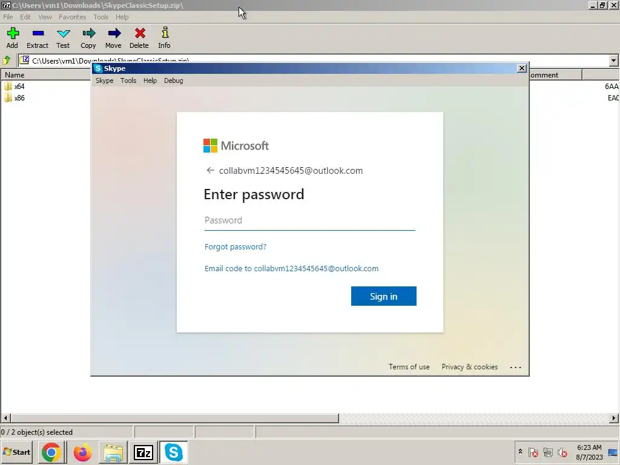The width and height of the screenshot is (620, 465).
Task: Open the Terms of use link
Action: (x=409, y=367)
